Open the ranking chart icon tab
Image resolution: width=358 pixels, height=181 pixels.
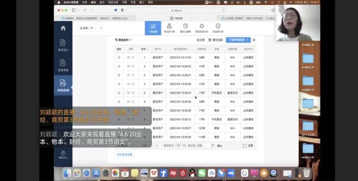point(169,28)
